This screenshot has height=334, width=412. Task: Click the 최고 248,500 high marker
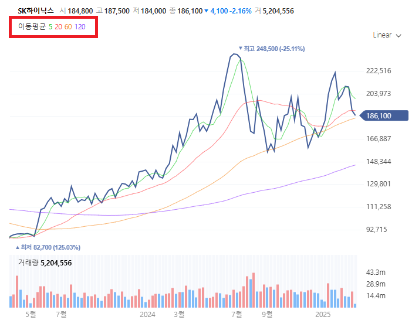pyautogui.click(x=272, y=49)
